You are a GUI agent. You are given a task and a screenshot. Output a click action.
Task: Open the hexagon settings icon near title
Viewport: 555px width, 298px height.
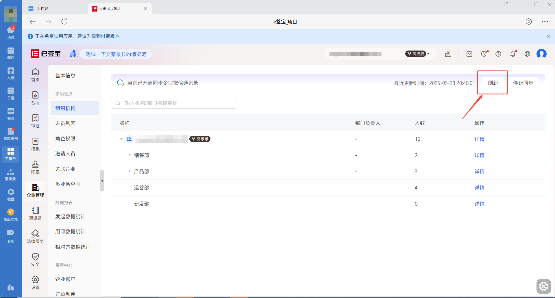pos(529,22)
